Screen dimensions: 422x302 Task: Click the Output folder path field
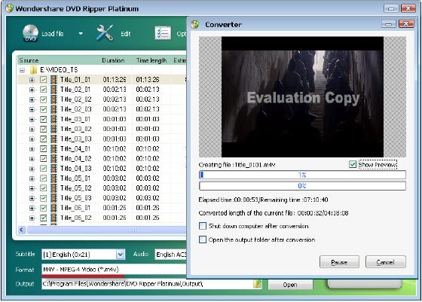click(147, 284)
